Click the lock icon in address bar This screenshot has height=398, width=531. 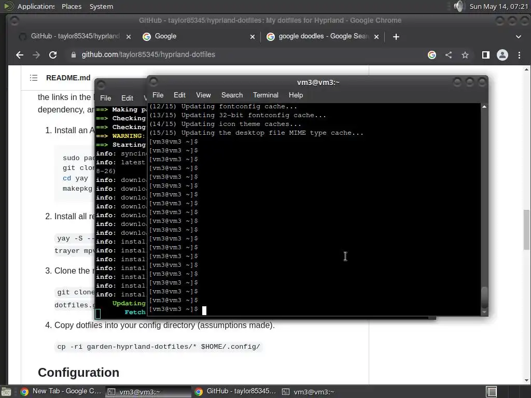(74, 55)
